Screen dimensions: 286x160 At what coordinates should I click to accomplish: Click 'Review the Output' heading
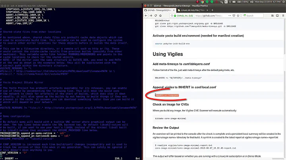pos(166,128)
